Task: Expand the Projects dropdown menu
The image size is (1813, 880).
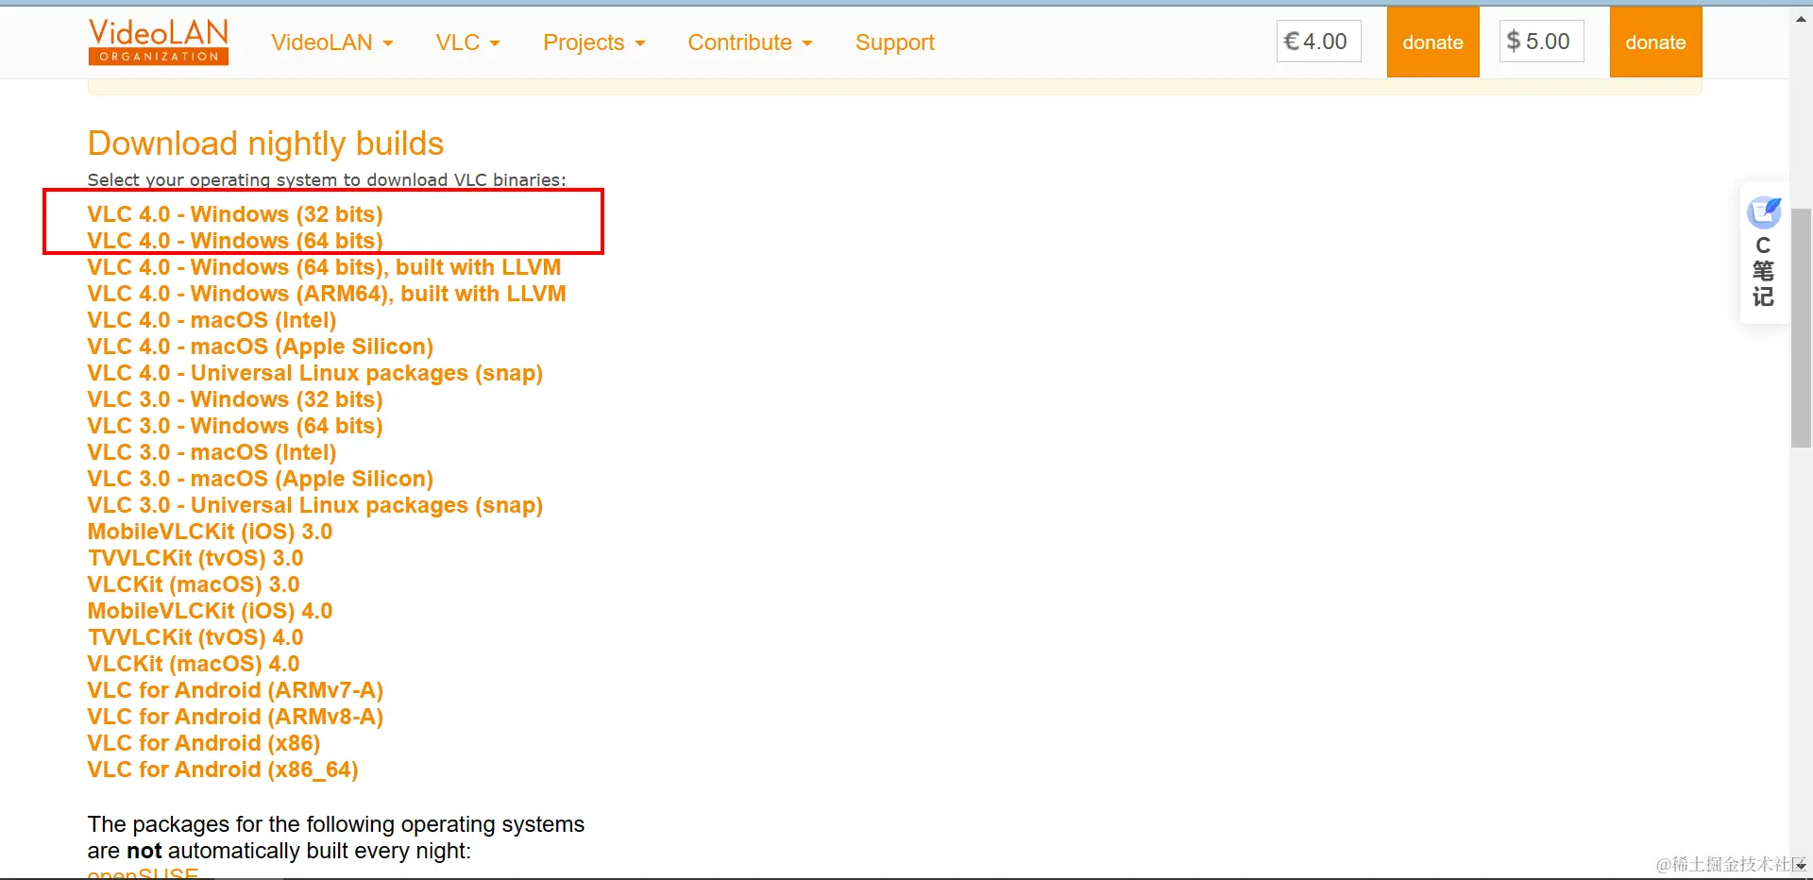Action: click(x=594, y=42)
